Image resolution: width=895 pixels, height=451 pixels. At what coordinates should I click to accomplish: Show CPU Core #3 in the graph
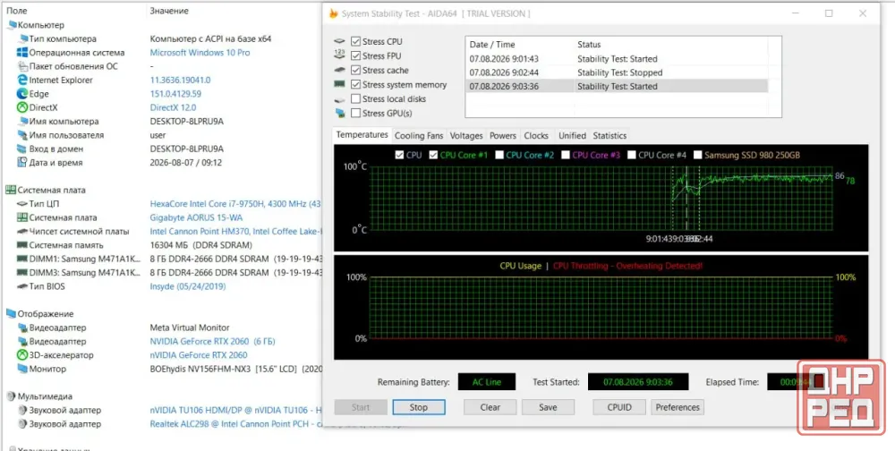point(566,155)
